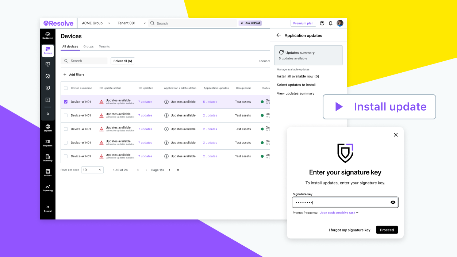Switch to the Groups tab
457x257 pixels.
click(88, 46)
